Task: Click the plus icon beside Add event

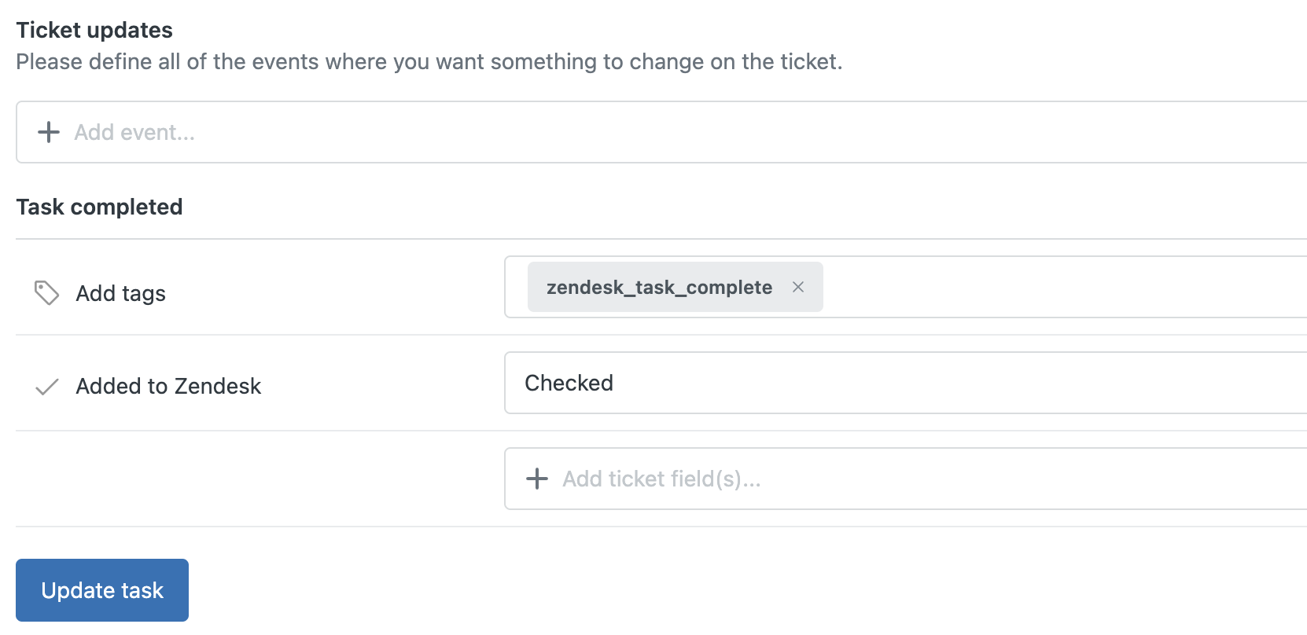Action: point(49,132)
